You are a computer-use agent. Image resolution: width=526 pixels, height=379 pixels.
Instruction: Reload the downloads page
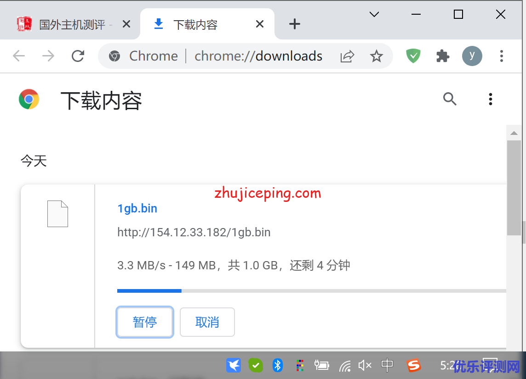(78, 56)
